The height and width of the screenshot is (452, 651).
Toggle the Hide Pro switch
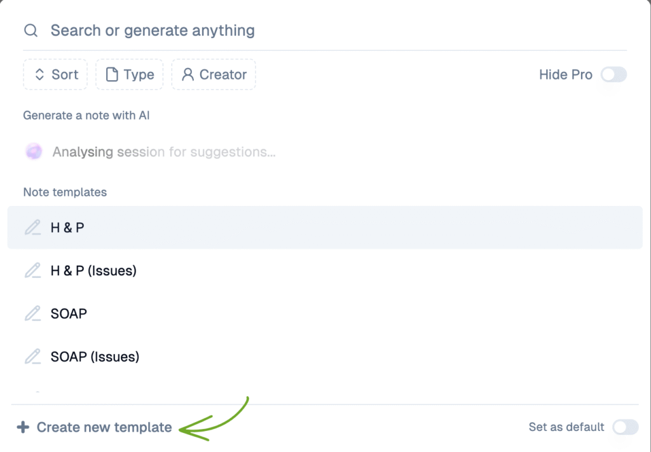click(x=613, y=75)
